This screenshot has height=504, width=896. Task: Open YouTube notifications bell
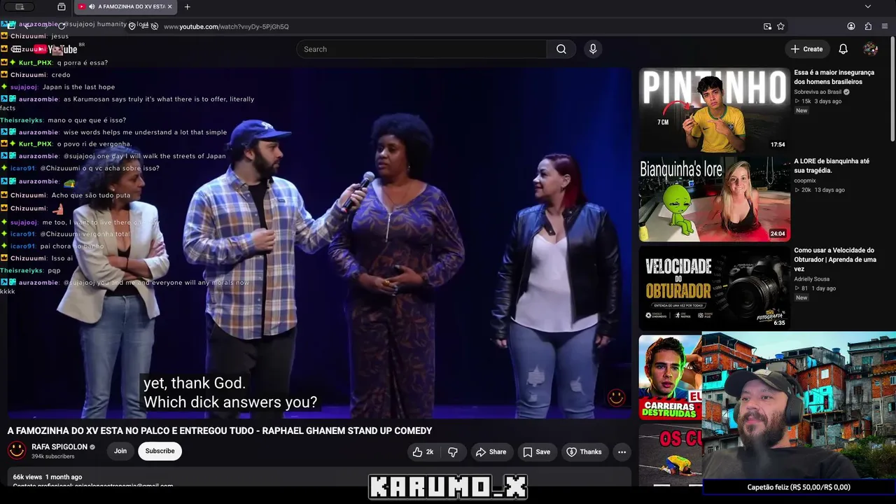coord(843,49)
